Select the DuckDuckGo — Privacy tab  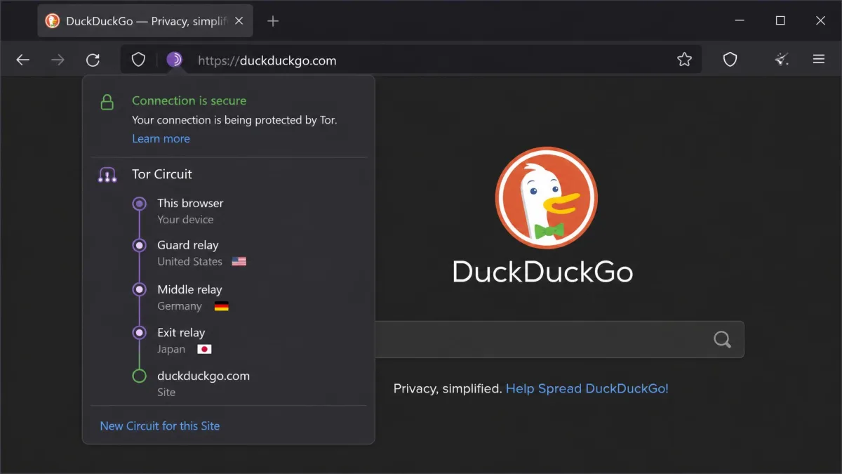[145, 21]
